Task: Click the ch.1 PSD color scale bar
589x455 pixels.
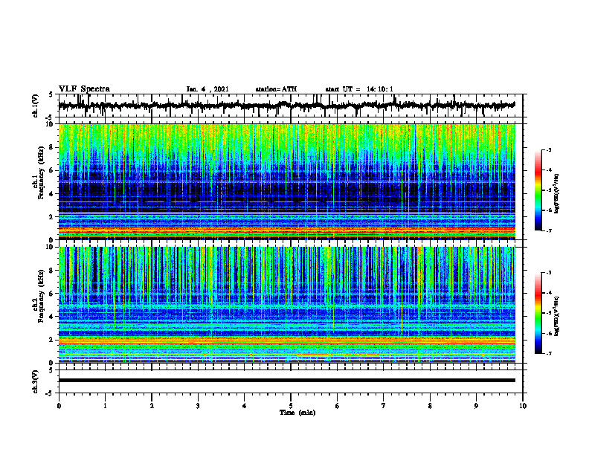Action: pos(538,190)
